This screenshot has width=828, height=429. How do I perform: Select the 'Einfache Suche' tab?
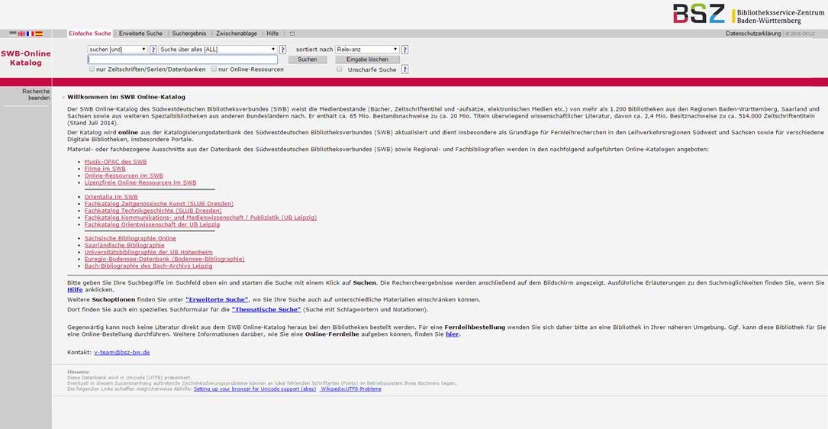90,34
